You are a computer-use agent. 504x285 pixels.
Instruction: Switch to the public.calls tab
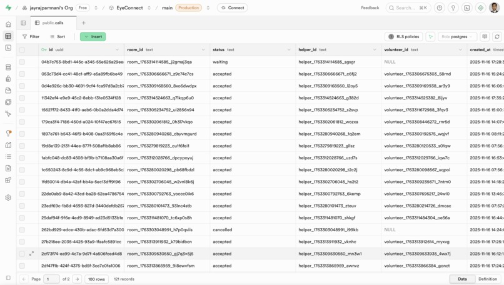(x=53, y=23)
